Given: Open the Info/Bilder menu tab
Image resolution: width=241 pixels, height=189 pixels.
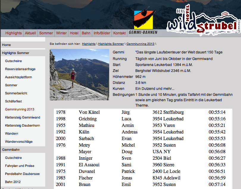Looking at the screenshot, I should pyautogui.click(x=102, y=33).
